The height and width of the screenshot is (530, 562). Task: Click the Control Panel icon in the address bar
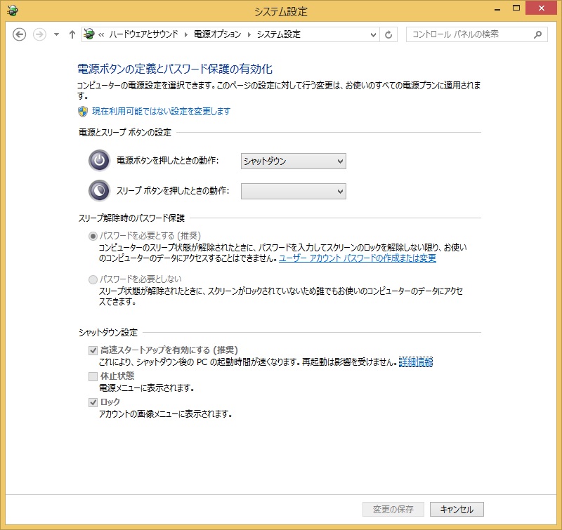click(90, 34)
